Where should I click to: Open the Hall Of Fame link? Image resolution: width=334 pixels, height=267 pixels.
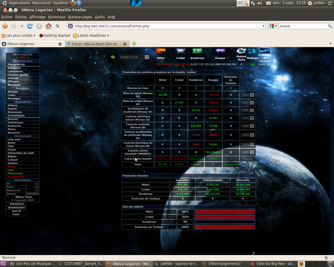16,213
